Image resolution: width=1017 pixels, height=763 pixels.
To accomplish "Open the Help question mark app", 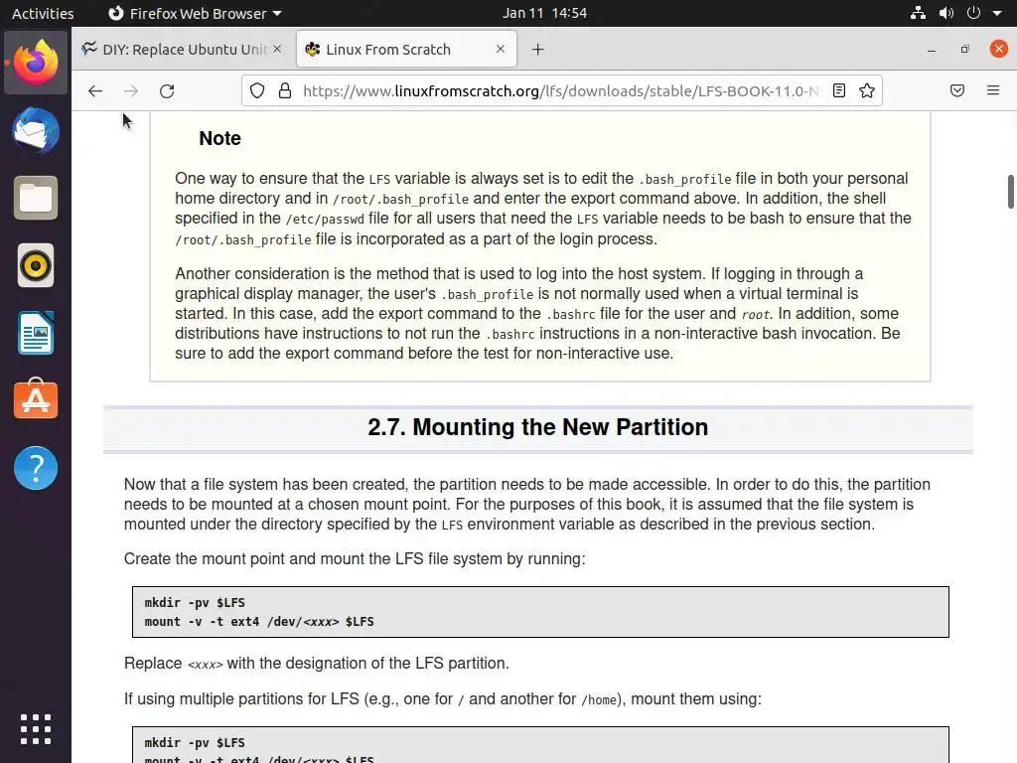I will coord(36,468).
